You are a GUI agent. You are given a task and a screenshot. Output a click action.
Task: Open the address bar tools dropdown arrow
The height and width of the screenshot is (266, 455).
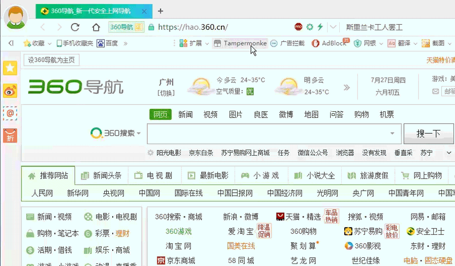pyautogui.click(x=333, y=27)
